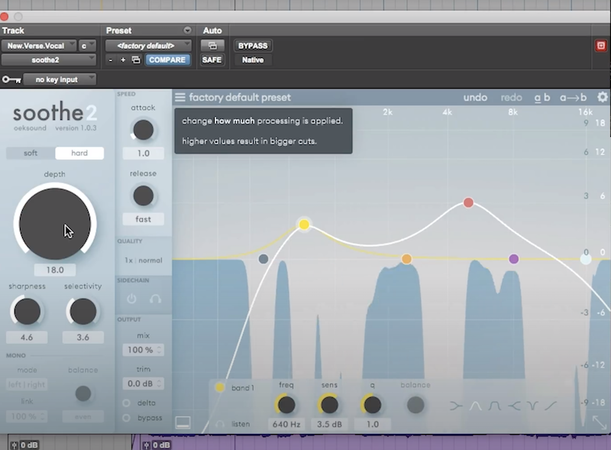Click the red target button in header
This screenshot has height=450, width=611.
tap(601, 46)
